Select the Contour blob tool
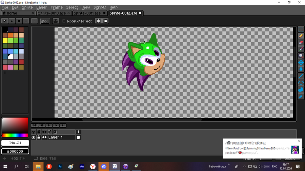Image resolution: width=305 pixels, height=171 pixels. 301,89
